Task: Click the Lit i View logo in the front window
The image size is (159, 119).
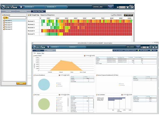Action: (39, 47)
